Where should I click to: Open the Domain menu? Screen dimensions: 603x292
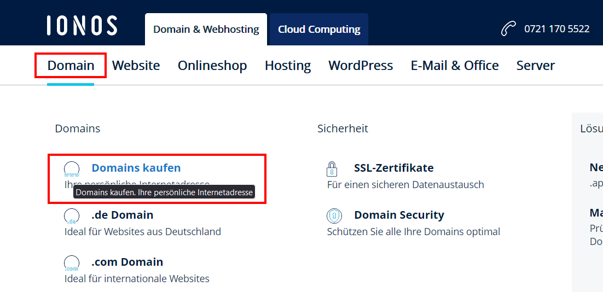click(x=71, y=66)
